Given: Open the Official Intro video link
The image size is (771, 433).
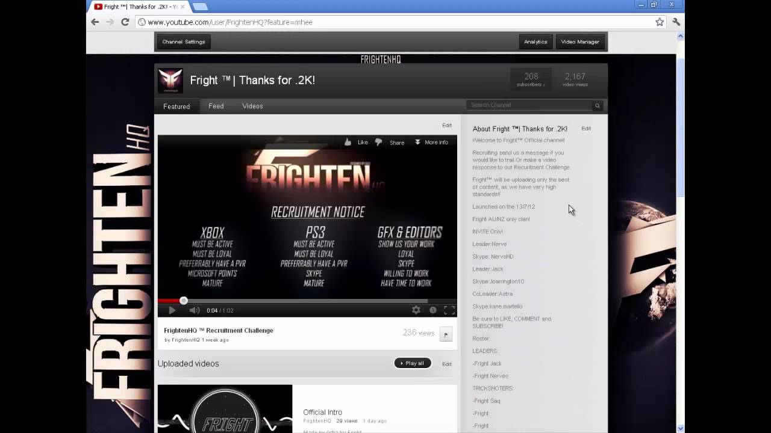Looking at the screenshot, I should (x=322, y=412).
